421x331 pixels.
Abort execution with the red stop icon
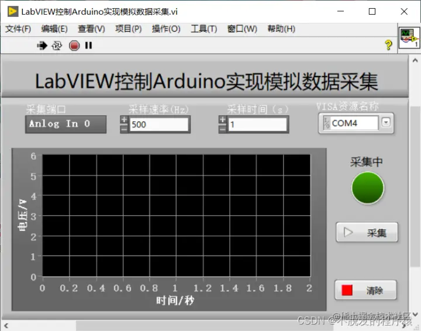point(74,46)
